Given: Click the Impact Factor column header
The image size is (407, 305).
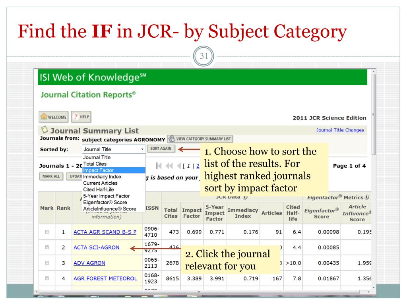Looking at the screenshot, I should [192, 213].
